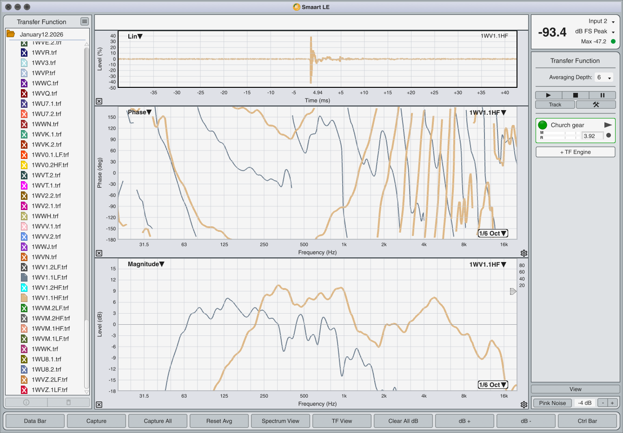Click the magenta trace icon for 1WVT.1.trf
The image size is (623, 433).
pos(24,185)
